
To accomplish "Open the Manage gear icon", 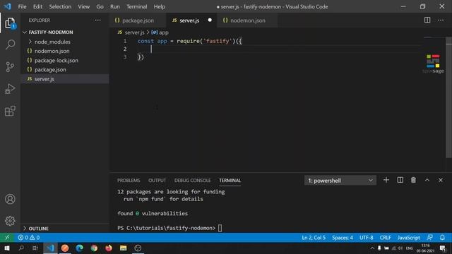I will tap(10, 221).
